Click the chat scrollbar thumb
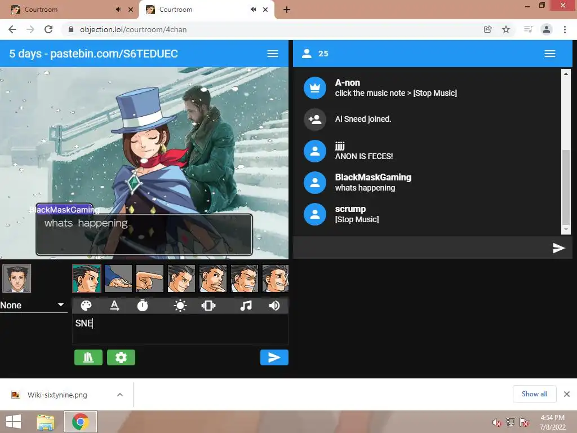Image resolution: width=577 pixels, height=433 pixels. tap(566, 187)
